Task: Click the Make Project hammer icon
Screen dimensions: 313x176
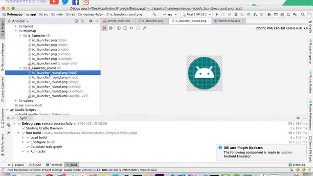Action: (x=155, y=14)
